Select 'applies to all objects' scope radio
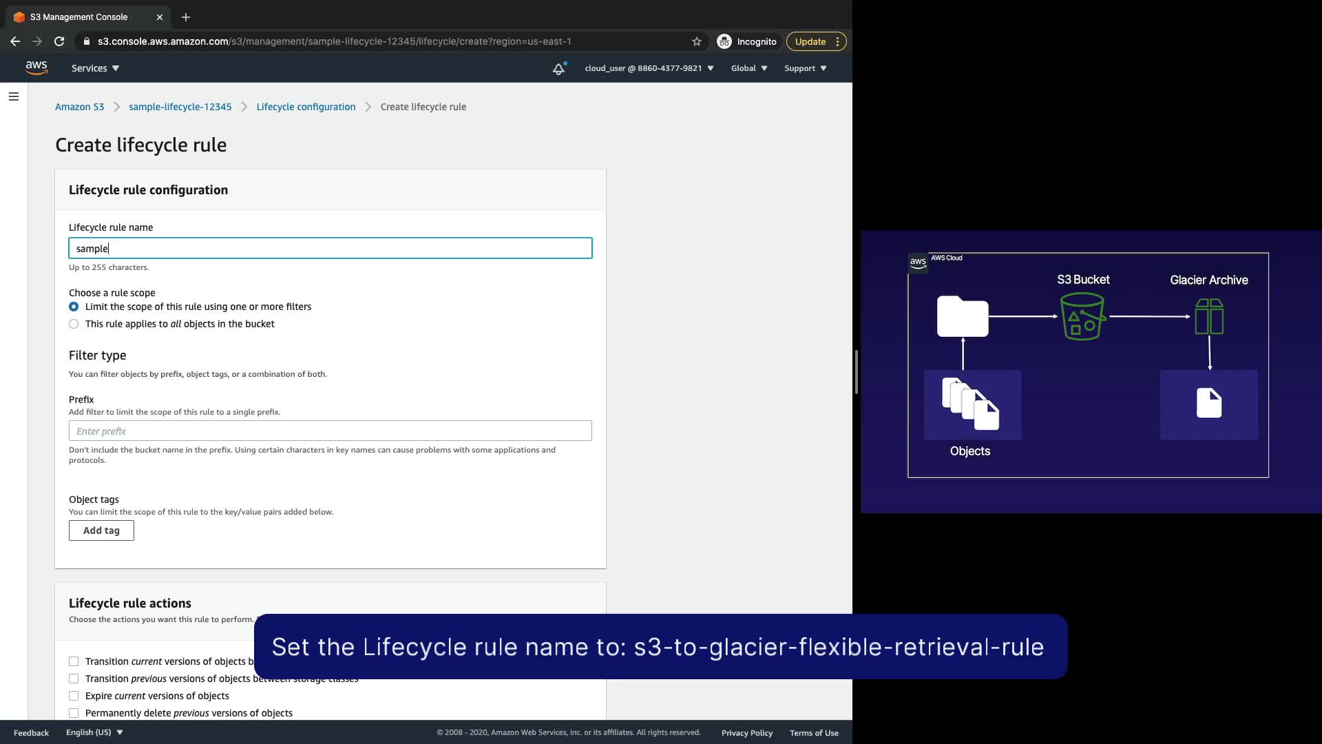This screenshot has width=1322, height=744. 74,324
